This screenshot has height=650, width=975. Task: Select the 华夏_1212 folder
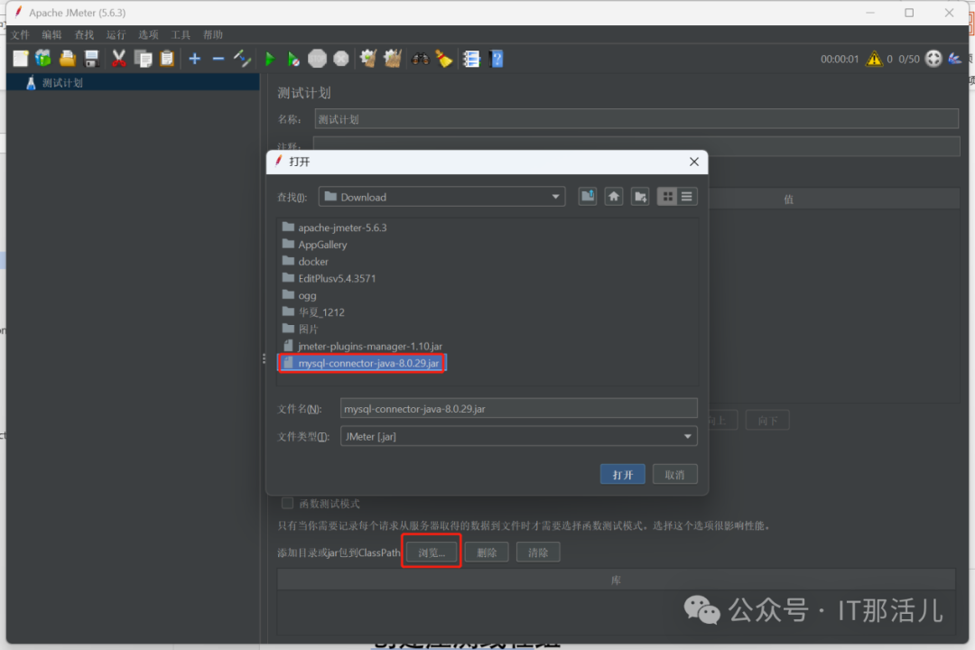pos(313,312)
